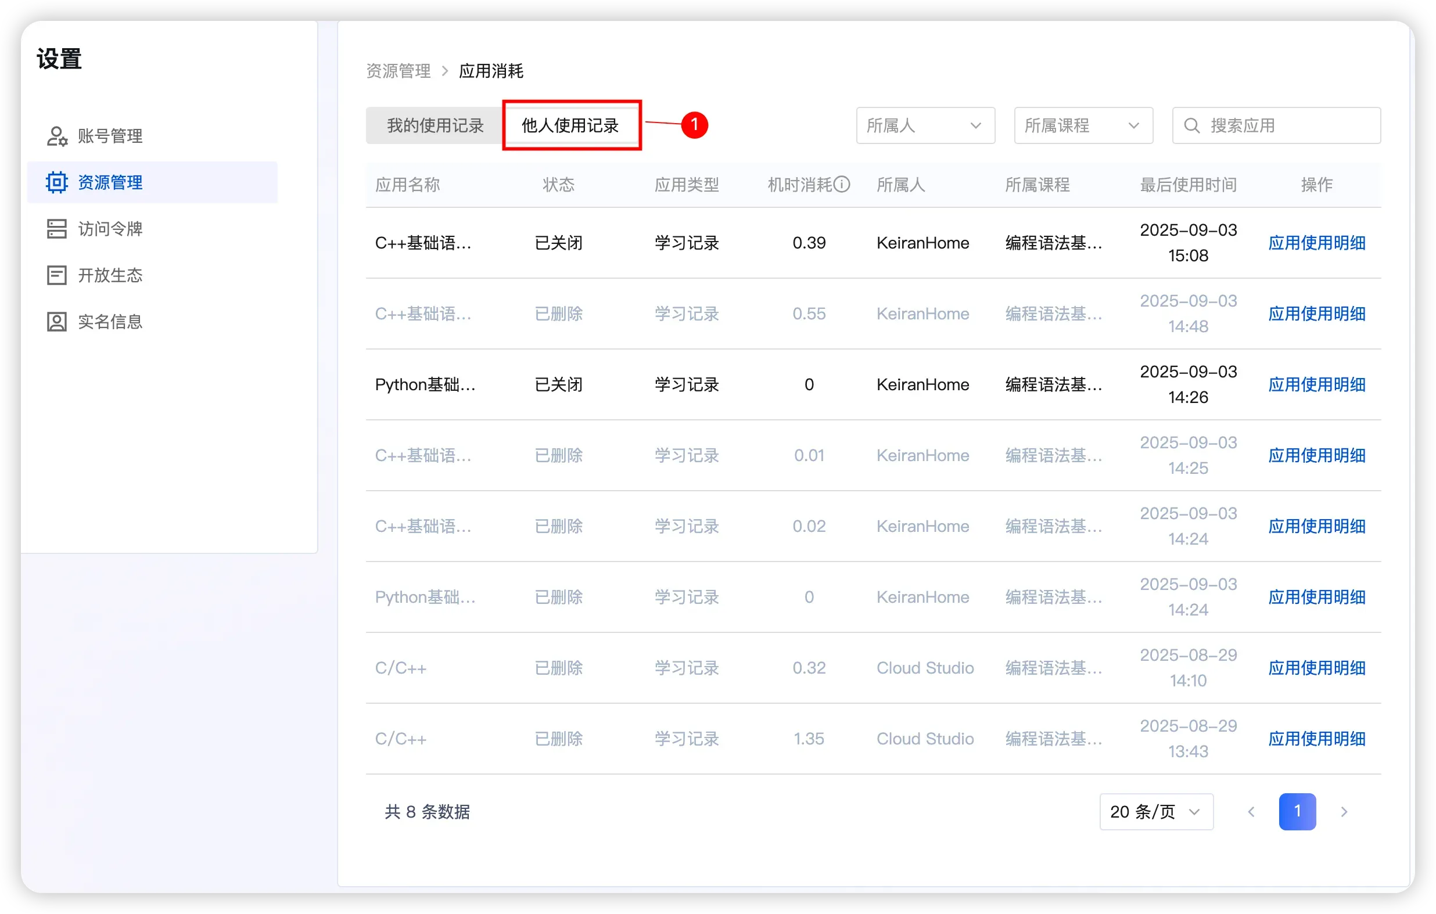Go to next page arrow
Viewport: 1436px width, 914px height.
(1344, 811)
